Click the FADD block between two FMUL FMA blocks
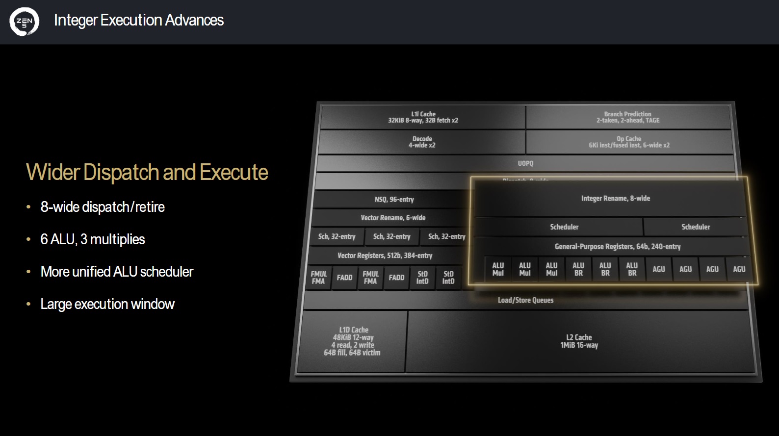The image size is (779, 436). pyautogui.click(x=344, y=278)
